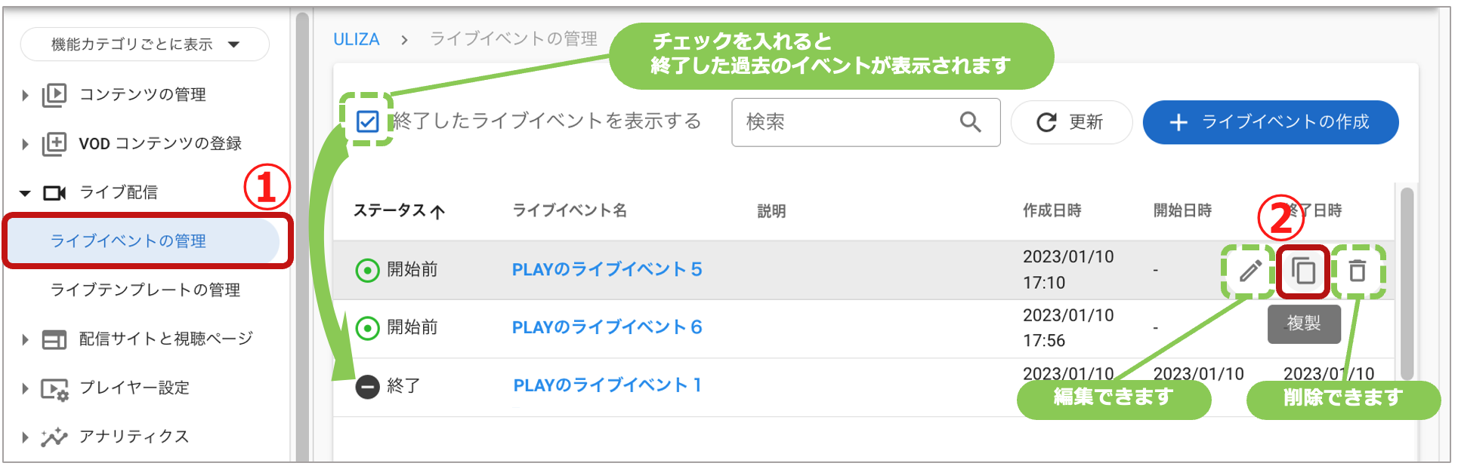Viewport: 1458px width, 469px height.
Task: Open PLAYのライブイベント６ link
Action: (x=607, y=327)
